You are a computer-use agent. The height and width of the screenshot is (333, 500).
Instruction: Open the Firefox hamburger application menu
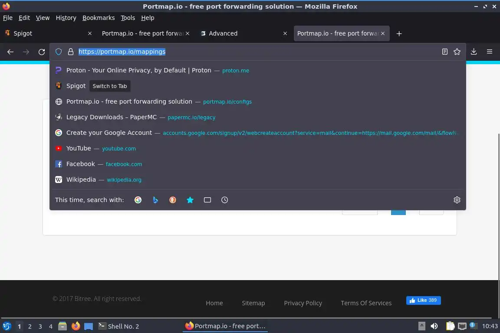point(490,52)
